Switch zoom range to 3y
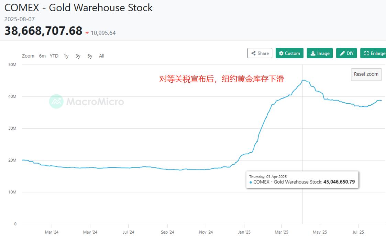386x236 pixels. click(78, 56)
